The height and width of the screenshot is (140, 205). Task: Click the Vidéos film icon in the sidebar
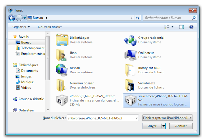click(x=18, y=88)
